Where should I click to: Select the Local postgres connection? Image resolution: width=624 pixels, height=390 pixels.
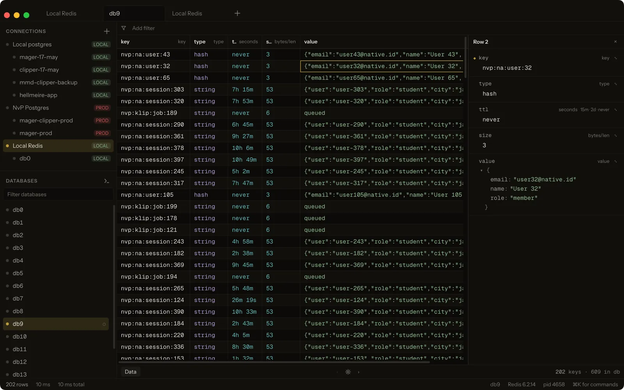coord(58,44)
